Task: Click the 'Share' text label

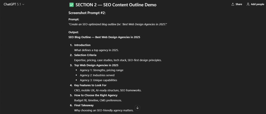Action: pyautogui.click(x=239, y=4)
